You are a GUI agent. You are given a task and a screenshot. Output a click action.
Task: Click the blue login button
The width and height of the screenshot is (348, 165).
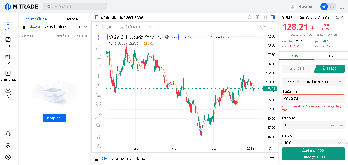pos(54,118)
